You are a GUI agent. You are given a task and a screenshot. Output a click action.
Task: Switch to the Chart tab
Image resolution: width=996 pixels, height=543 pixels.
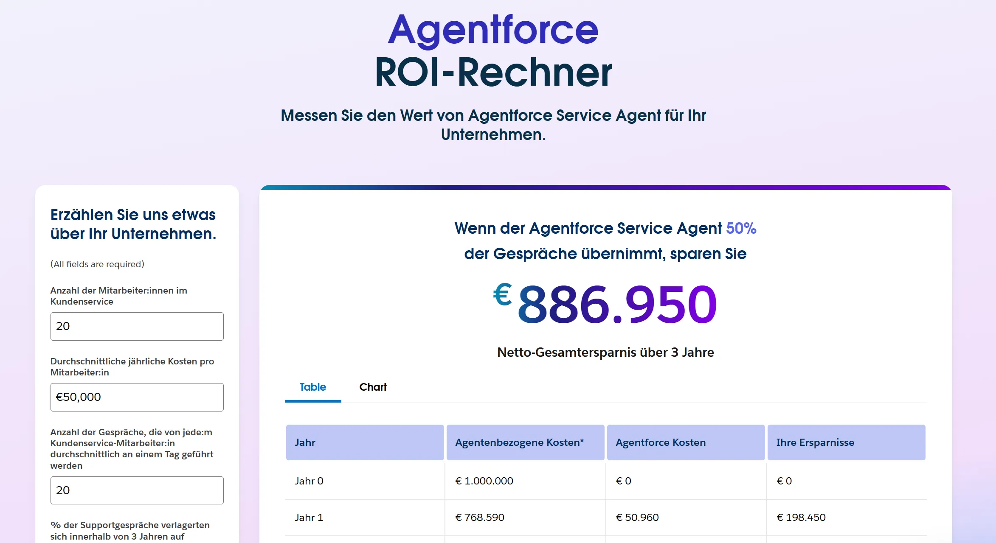373,387
